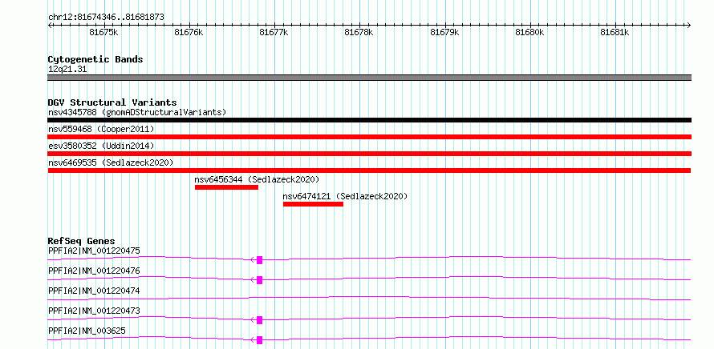The width and height of the screenshot is (714, 349).
Task: Click the RefSeq Genes track title
Action: [x=82, y=241]
